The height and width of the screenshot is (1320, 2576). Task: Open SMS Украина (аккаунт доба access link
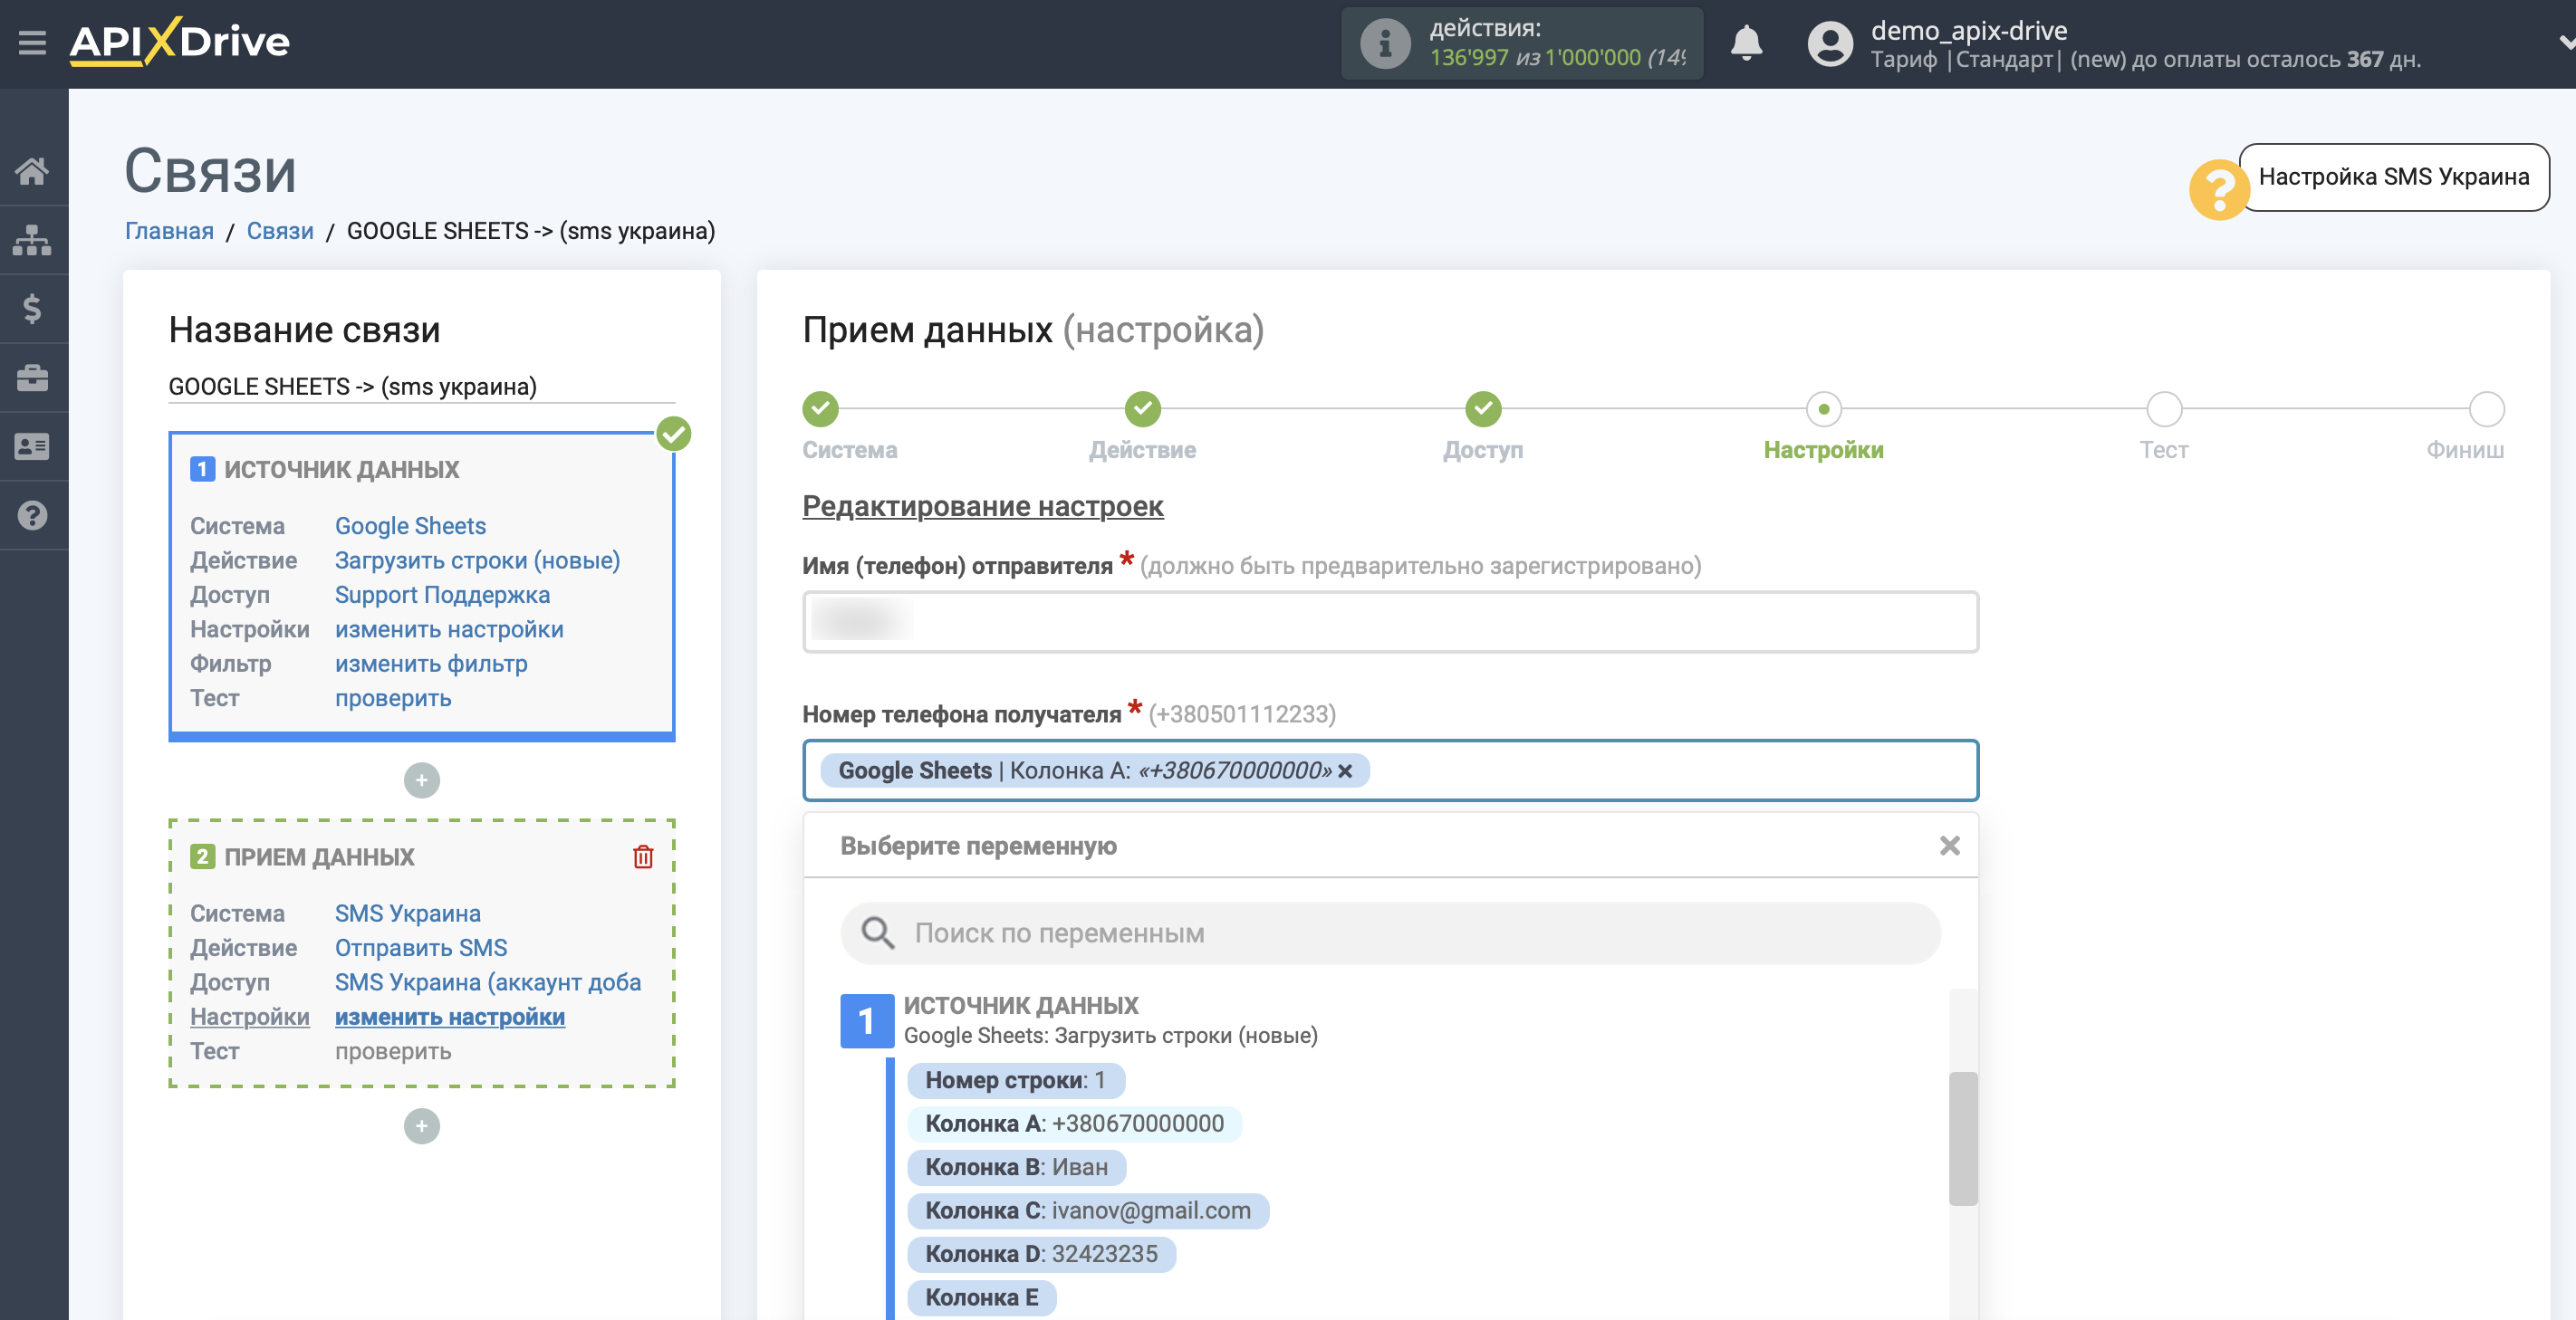point(488,982)
